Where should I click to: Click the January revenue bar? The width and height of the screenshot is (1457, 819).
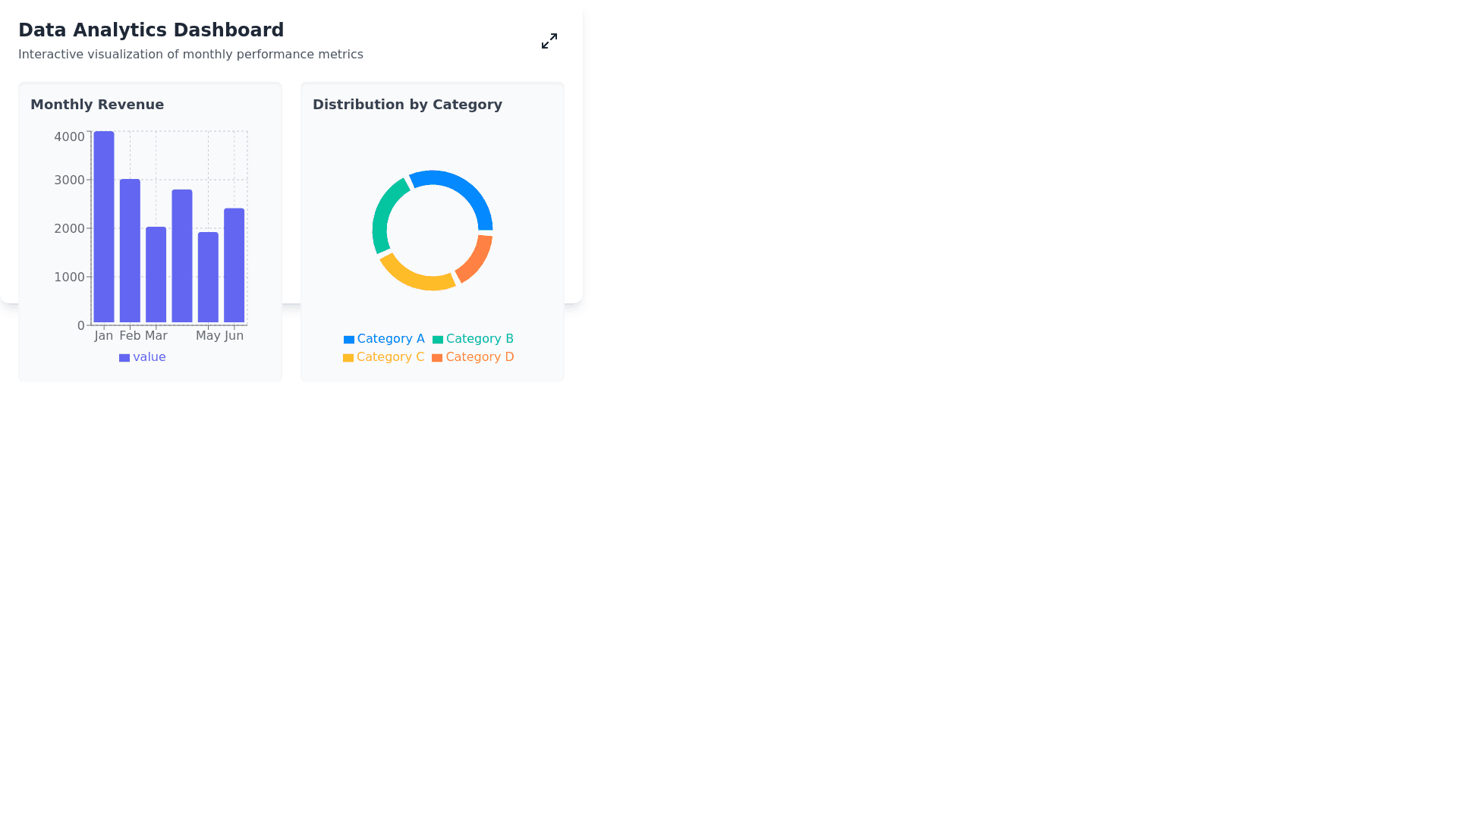[104, 227]
